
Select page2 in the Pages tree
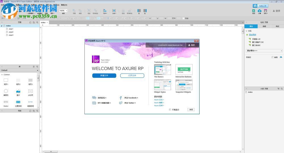(11, 32)
